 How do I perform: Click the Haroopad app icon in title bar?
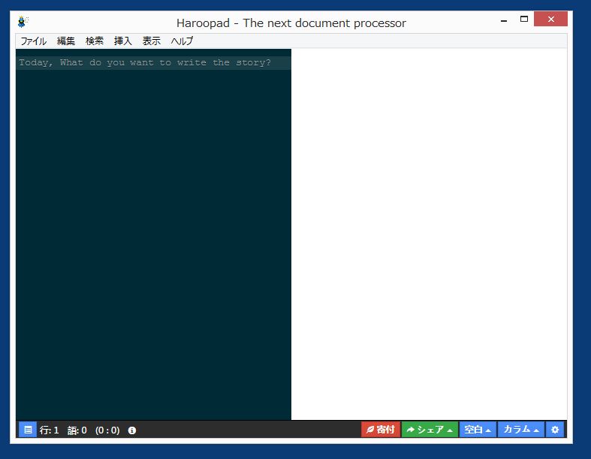pos(23,22)
